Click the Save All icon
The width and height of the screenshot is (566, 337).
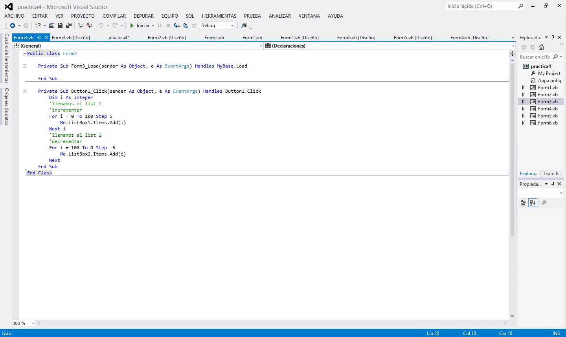(68, 25)
